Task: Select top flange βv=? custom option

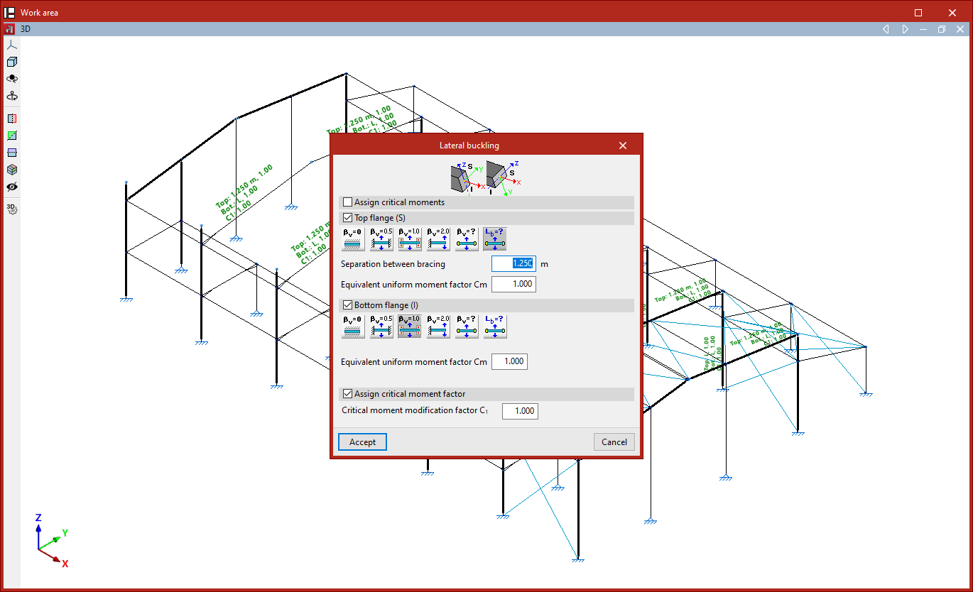Action: 467,239
